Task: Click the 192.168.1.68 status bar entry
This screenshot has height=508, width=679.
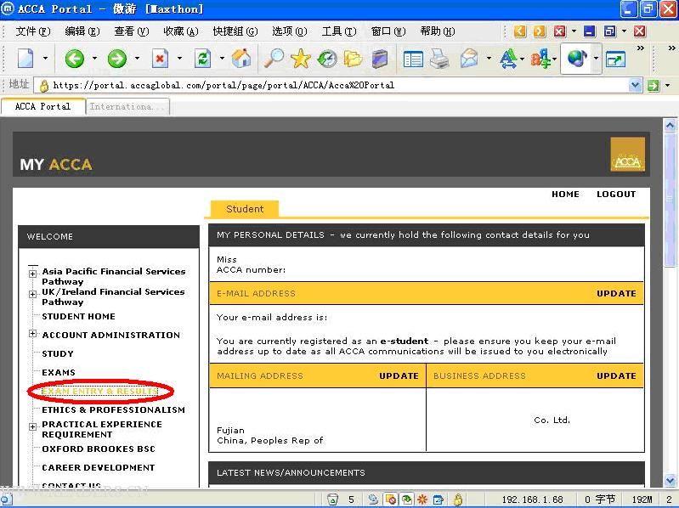Action: pos(532,500)
